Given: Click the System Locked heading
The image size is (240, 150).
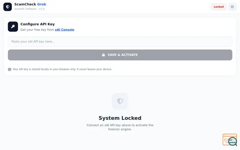Looking at the screenshot, I should click(120, 118).
